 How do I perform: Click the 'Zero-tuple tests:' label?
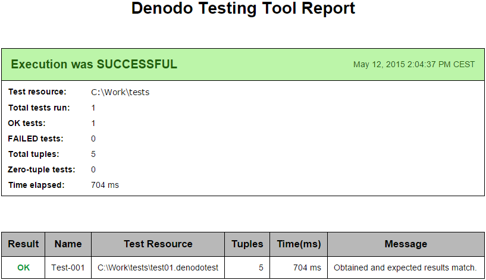pos(42,170)
